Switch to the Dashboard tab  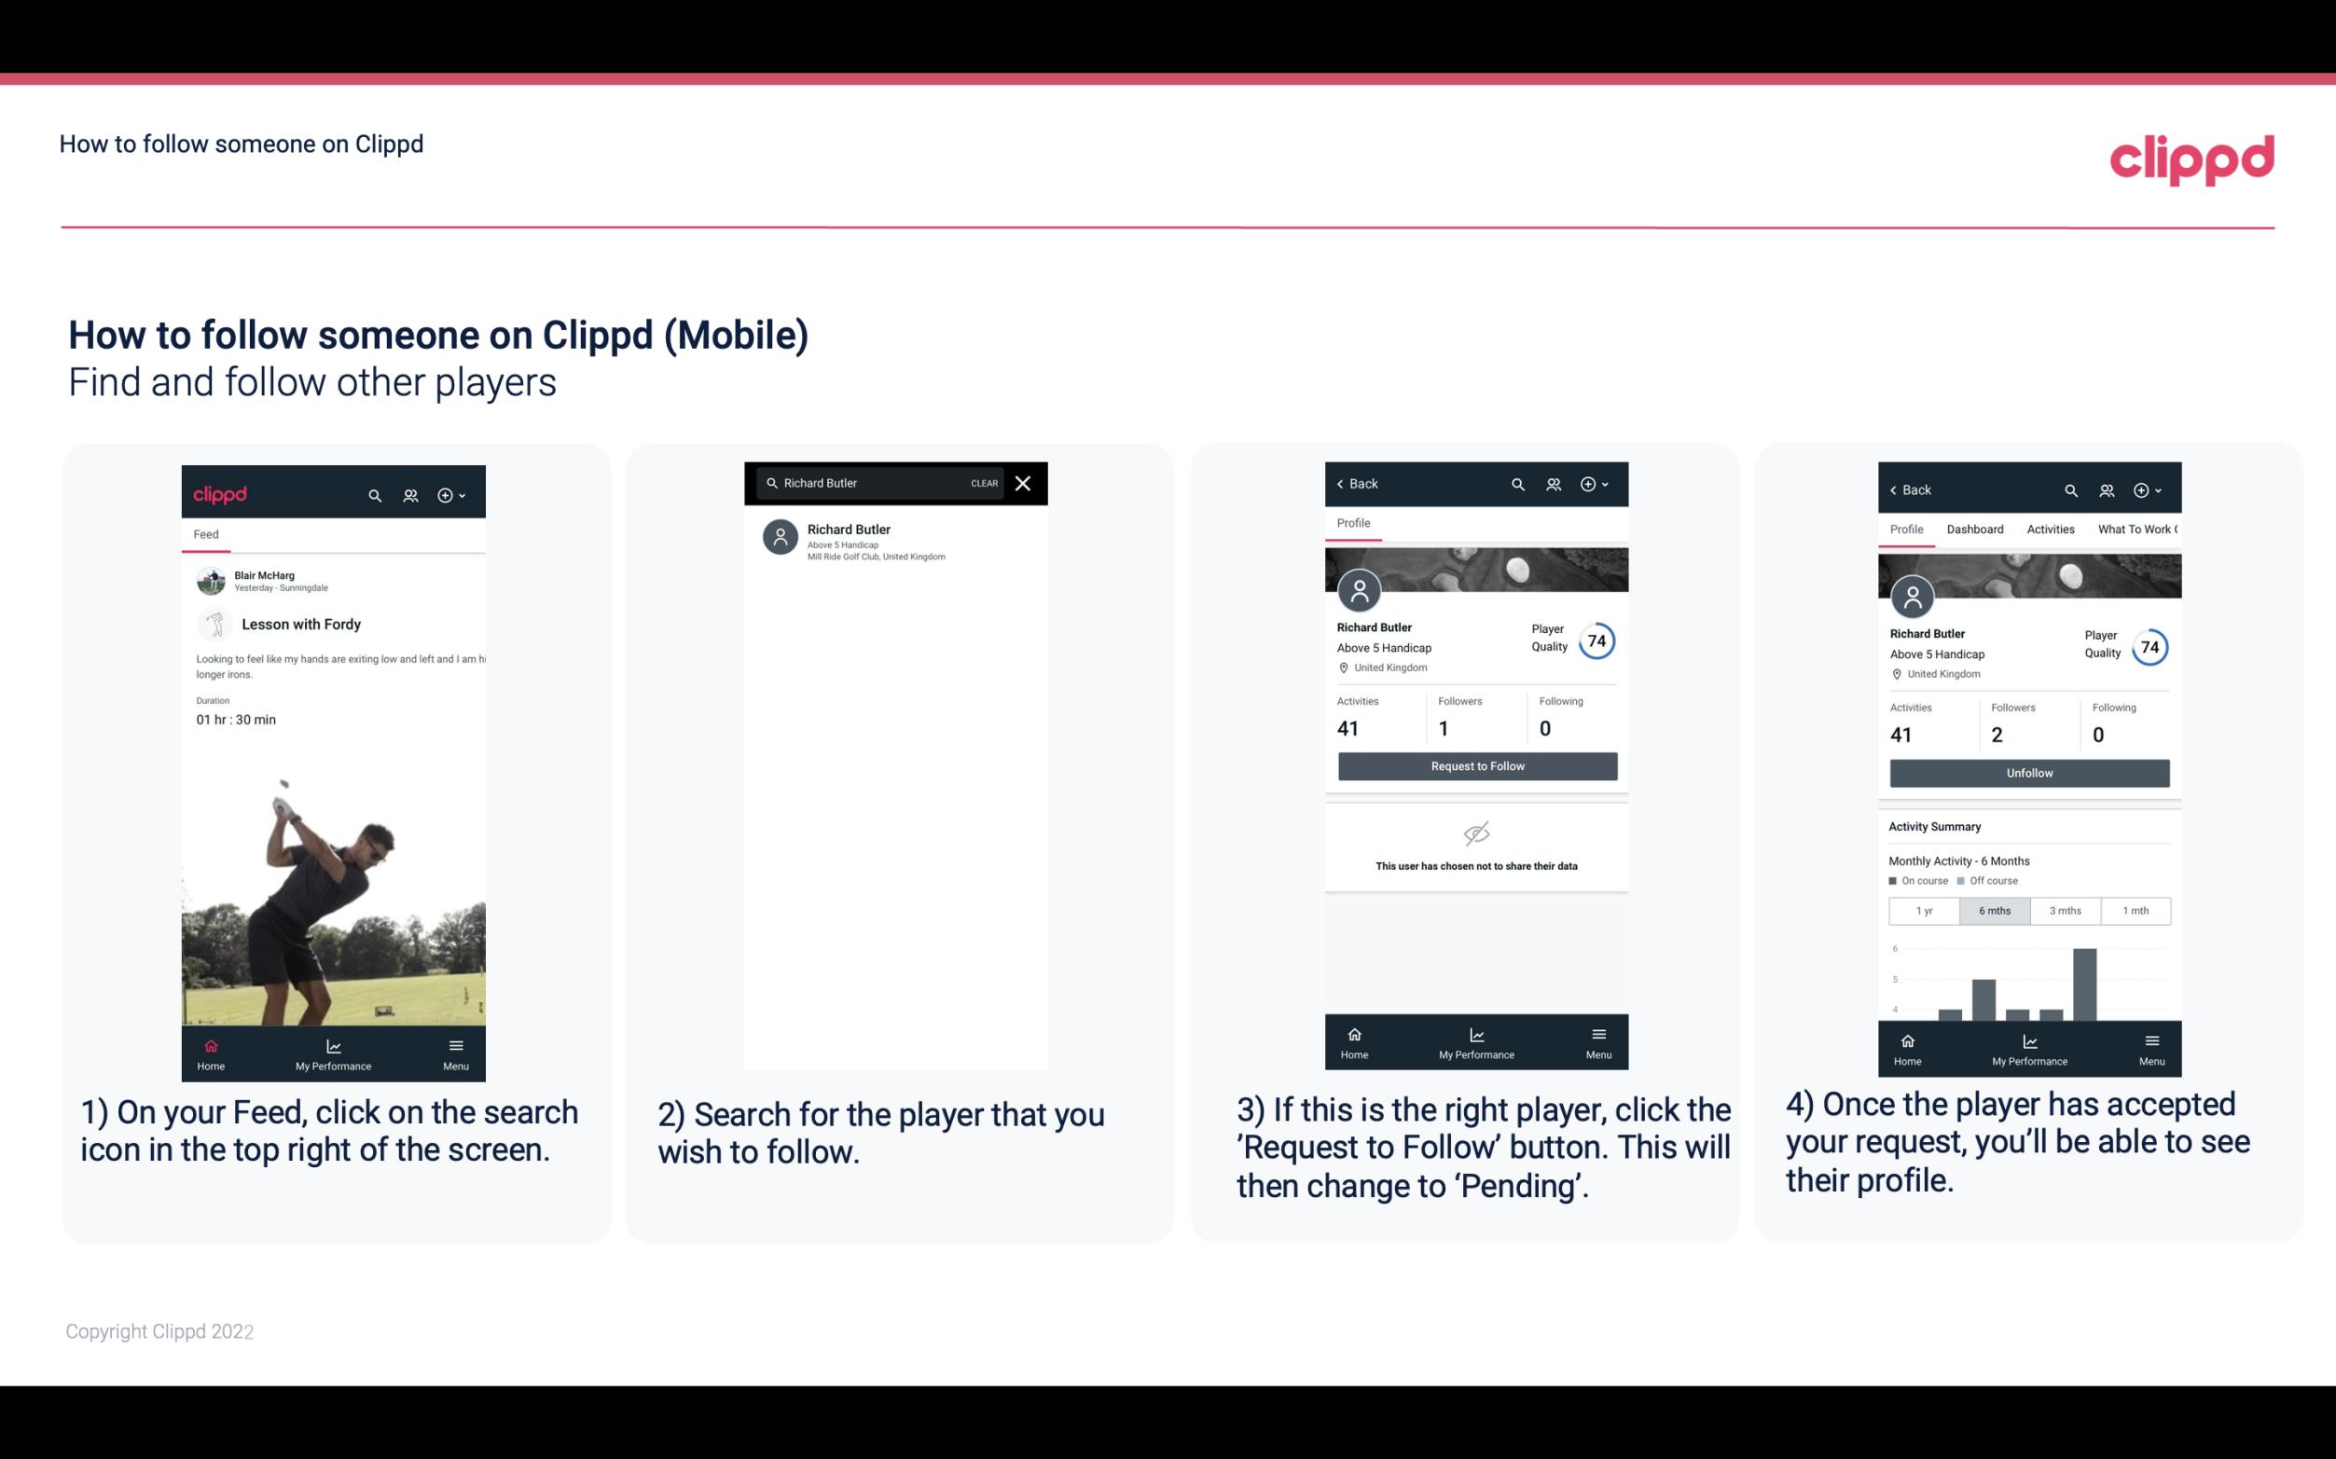pyautogui.click(x=1976, y=528)
